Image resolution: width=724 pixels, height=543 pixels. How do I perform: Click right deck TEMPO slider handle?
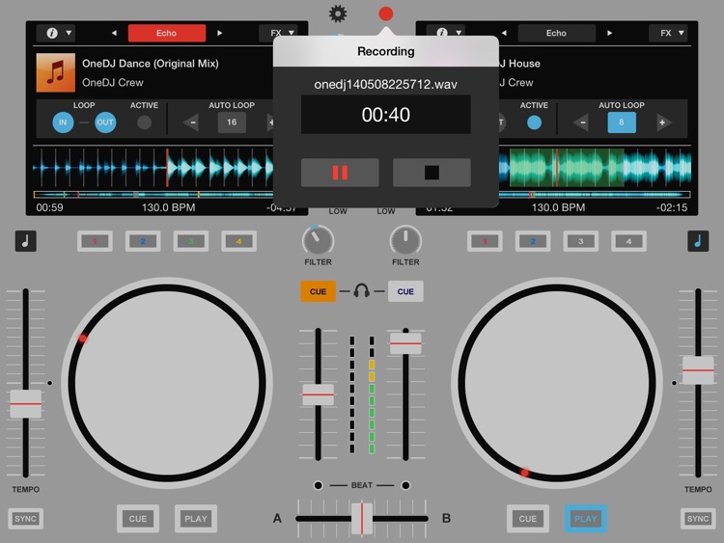tap(698, 370)
